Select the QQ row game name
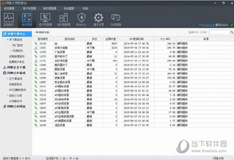Screen dimensions: 234x160 (x=56, y=43)
